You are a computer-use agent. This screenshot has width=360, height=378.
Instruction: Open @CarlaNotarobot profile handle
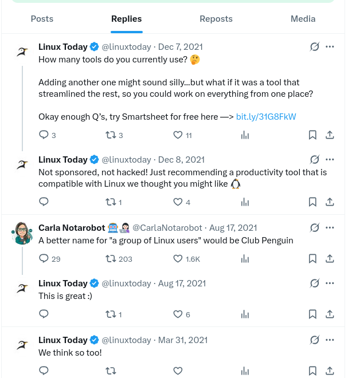click(x=167, y=228)
